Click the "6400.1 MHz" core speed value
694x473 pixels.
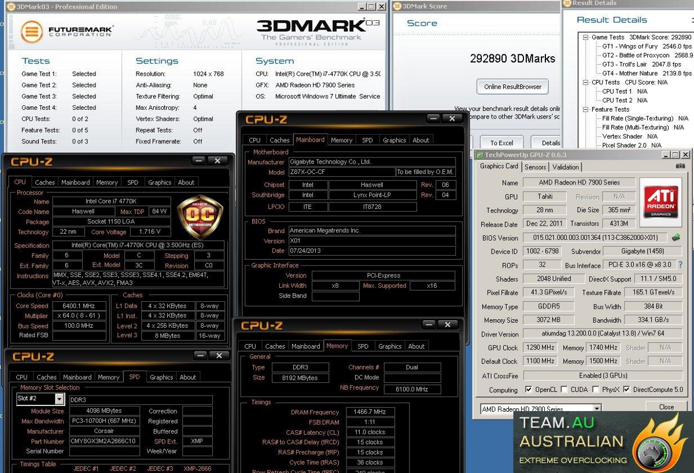point(79,306)
